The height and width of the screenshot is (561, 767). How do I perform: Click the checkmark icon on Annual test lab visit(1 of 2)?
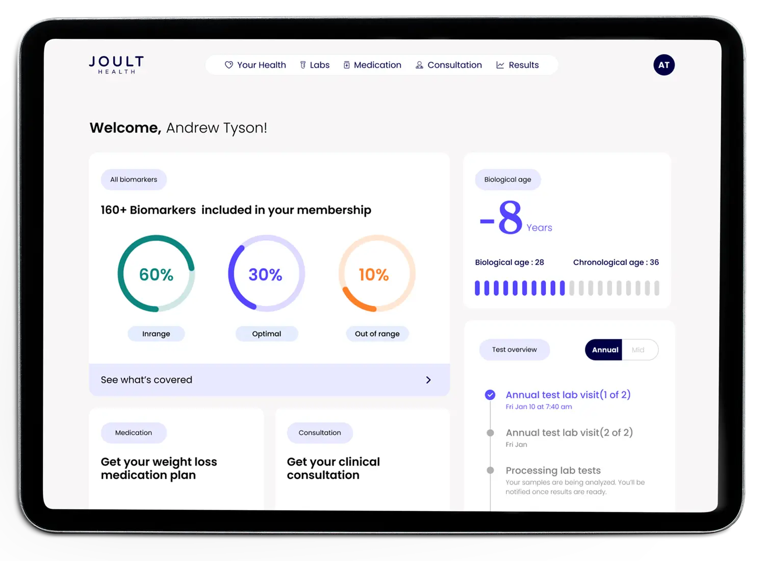(490, 395)
